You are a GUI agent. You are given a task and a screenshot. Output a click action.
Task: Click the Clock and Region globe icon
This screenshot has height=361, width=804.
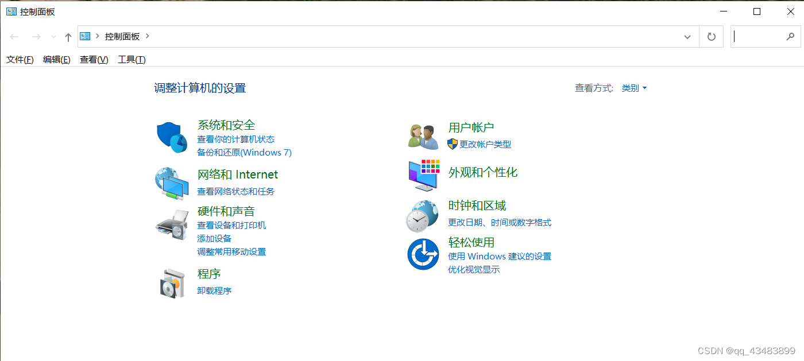click(423, 216)
